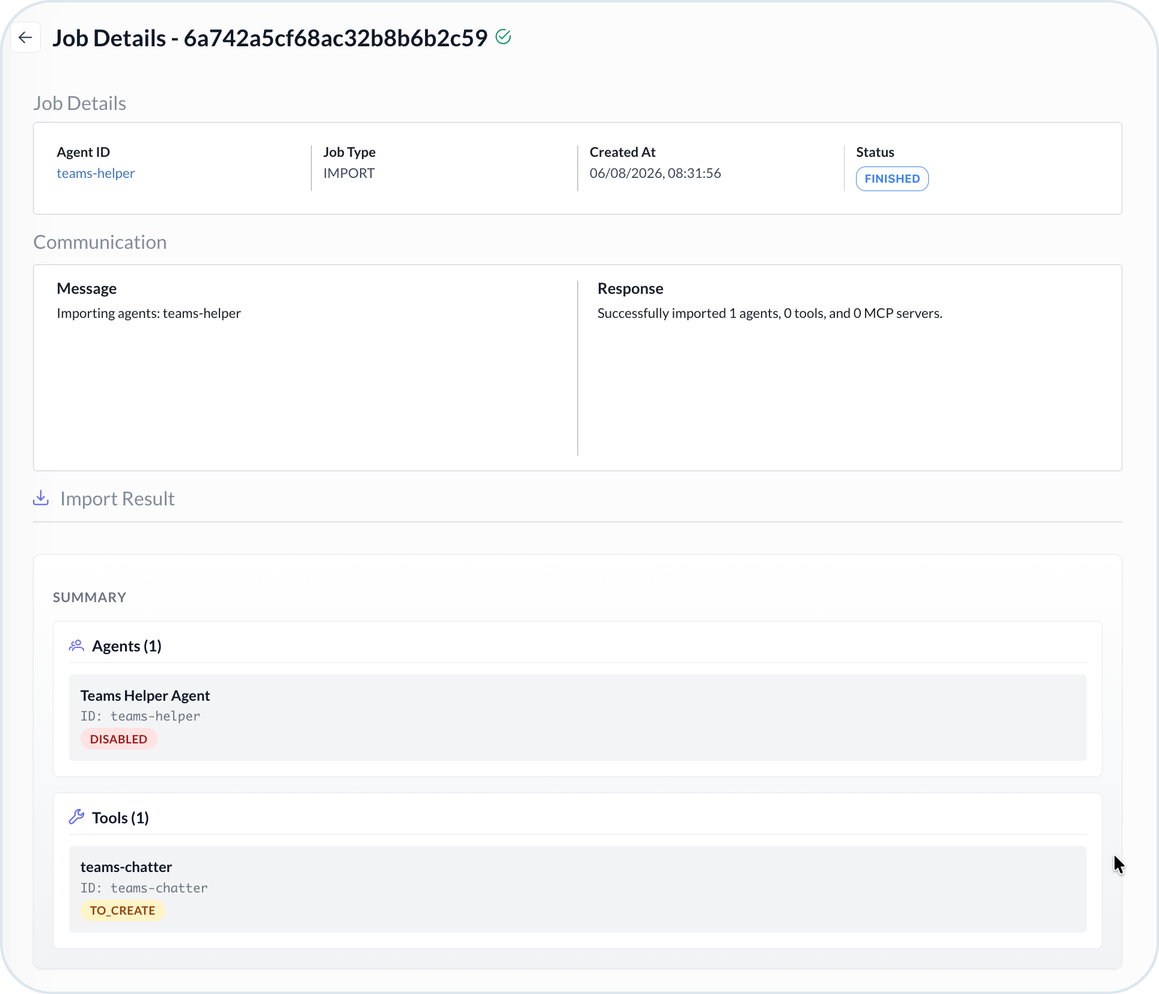Click the 'ID: teams-chatter' text
This screenshot has width=1159, height=994.
[x=144, y=888]
